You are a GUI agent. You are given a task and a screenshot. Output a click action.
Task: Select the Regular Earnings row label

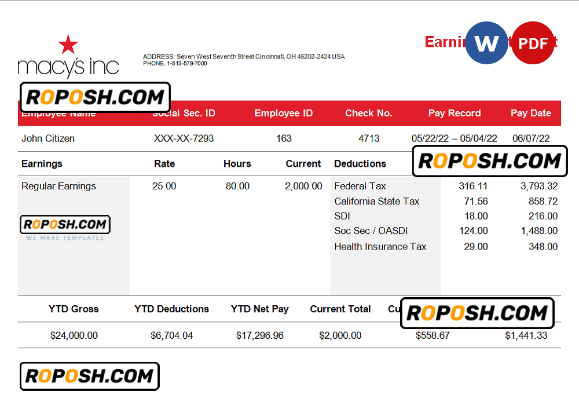[58, 186]
